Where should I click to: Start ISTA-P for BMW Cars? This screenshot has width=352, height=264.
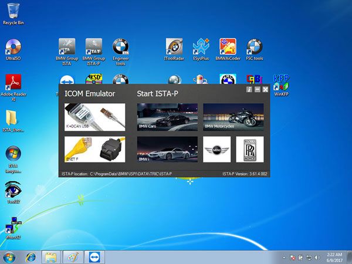click(167, 117)
